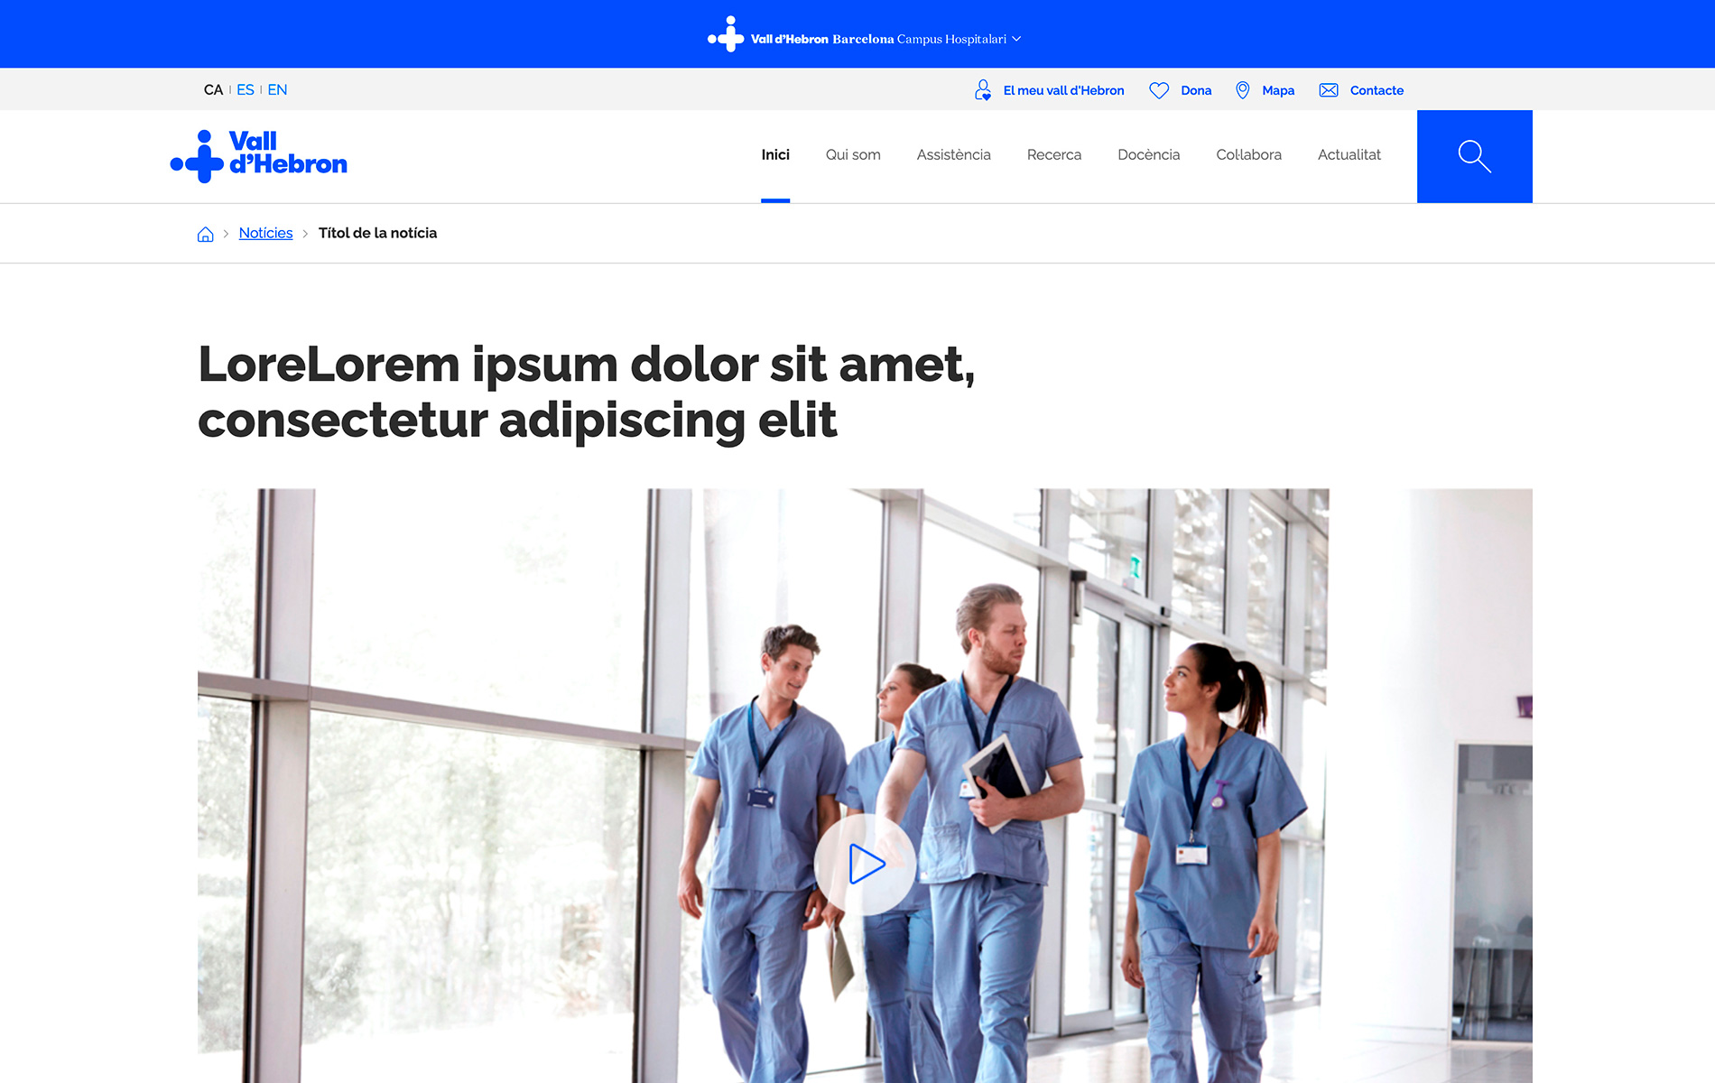Open the El meu vall d'Hebron link
This screenshot has width=1715, height=1083.
click(x=1063, y=90)
